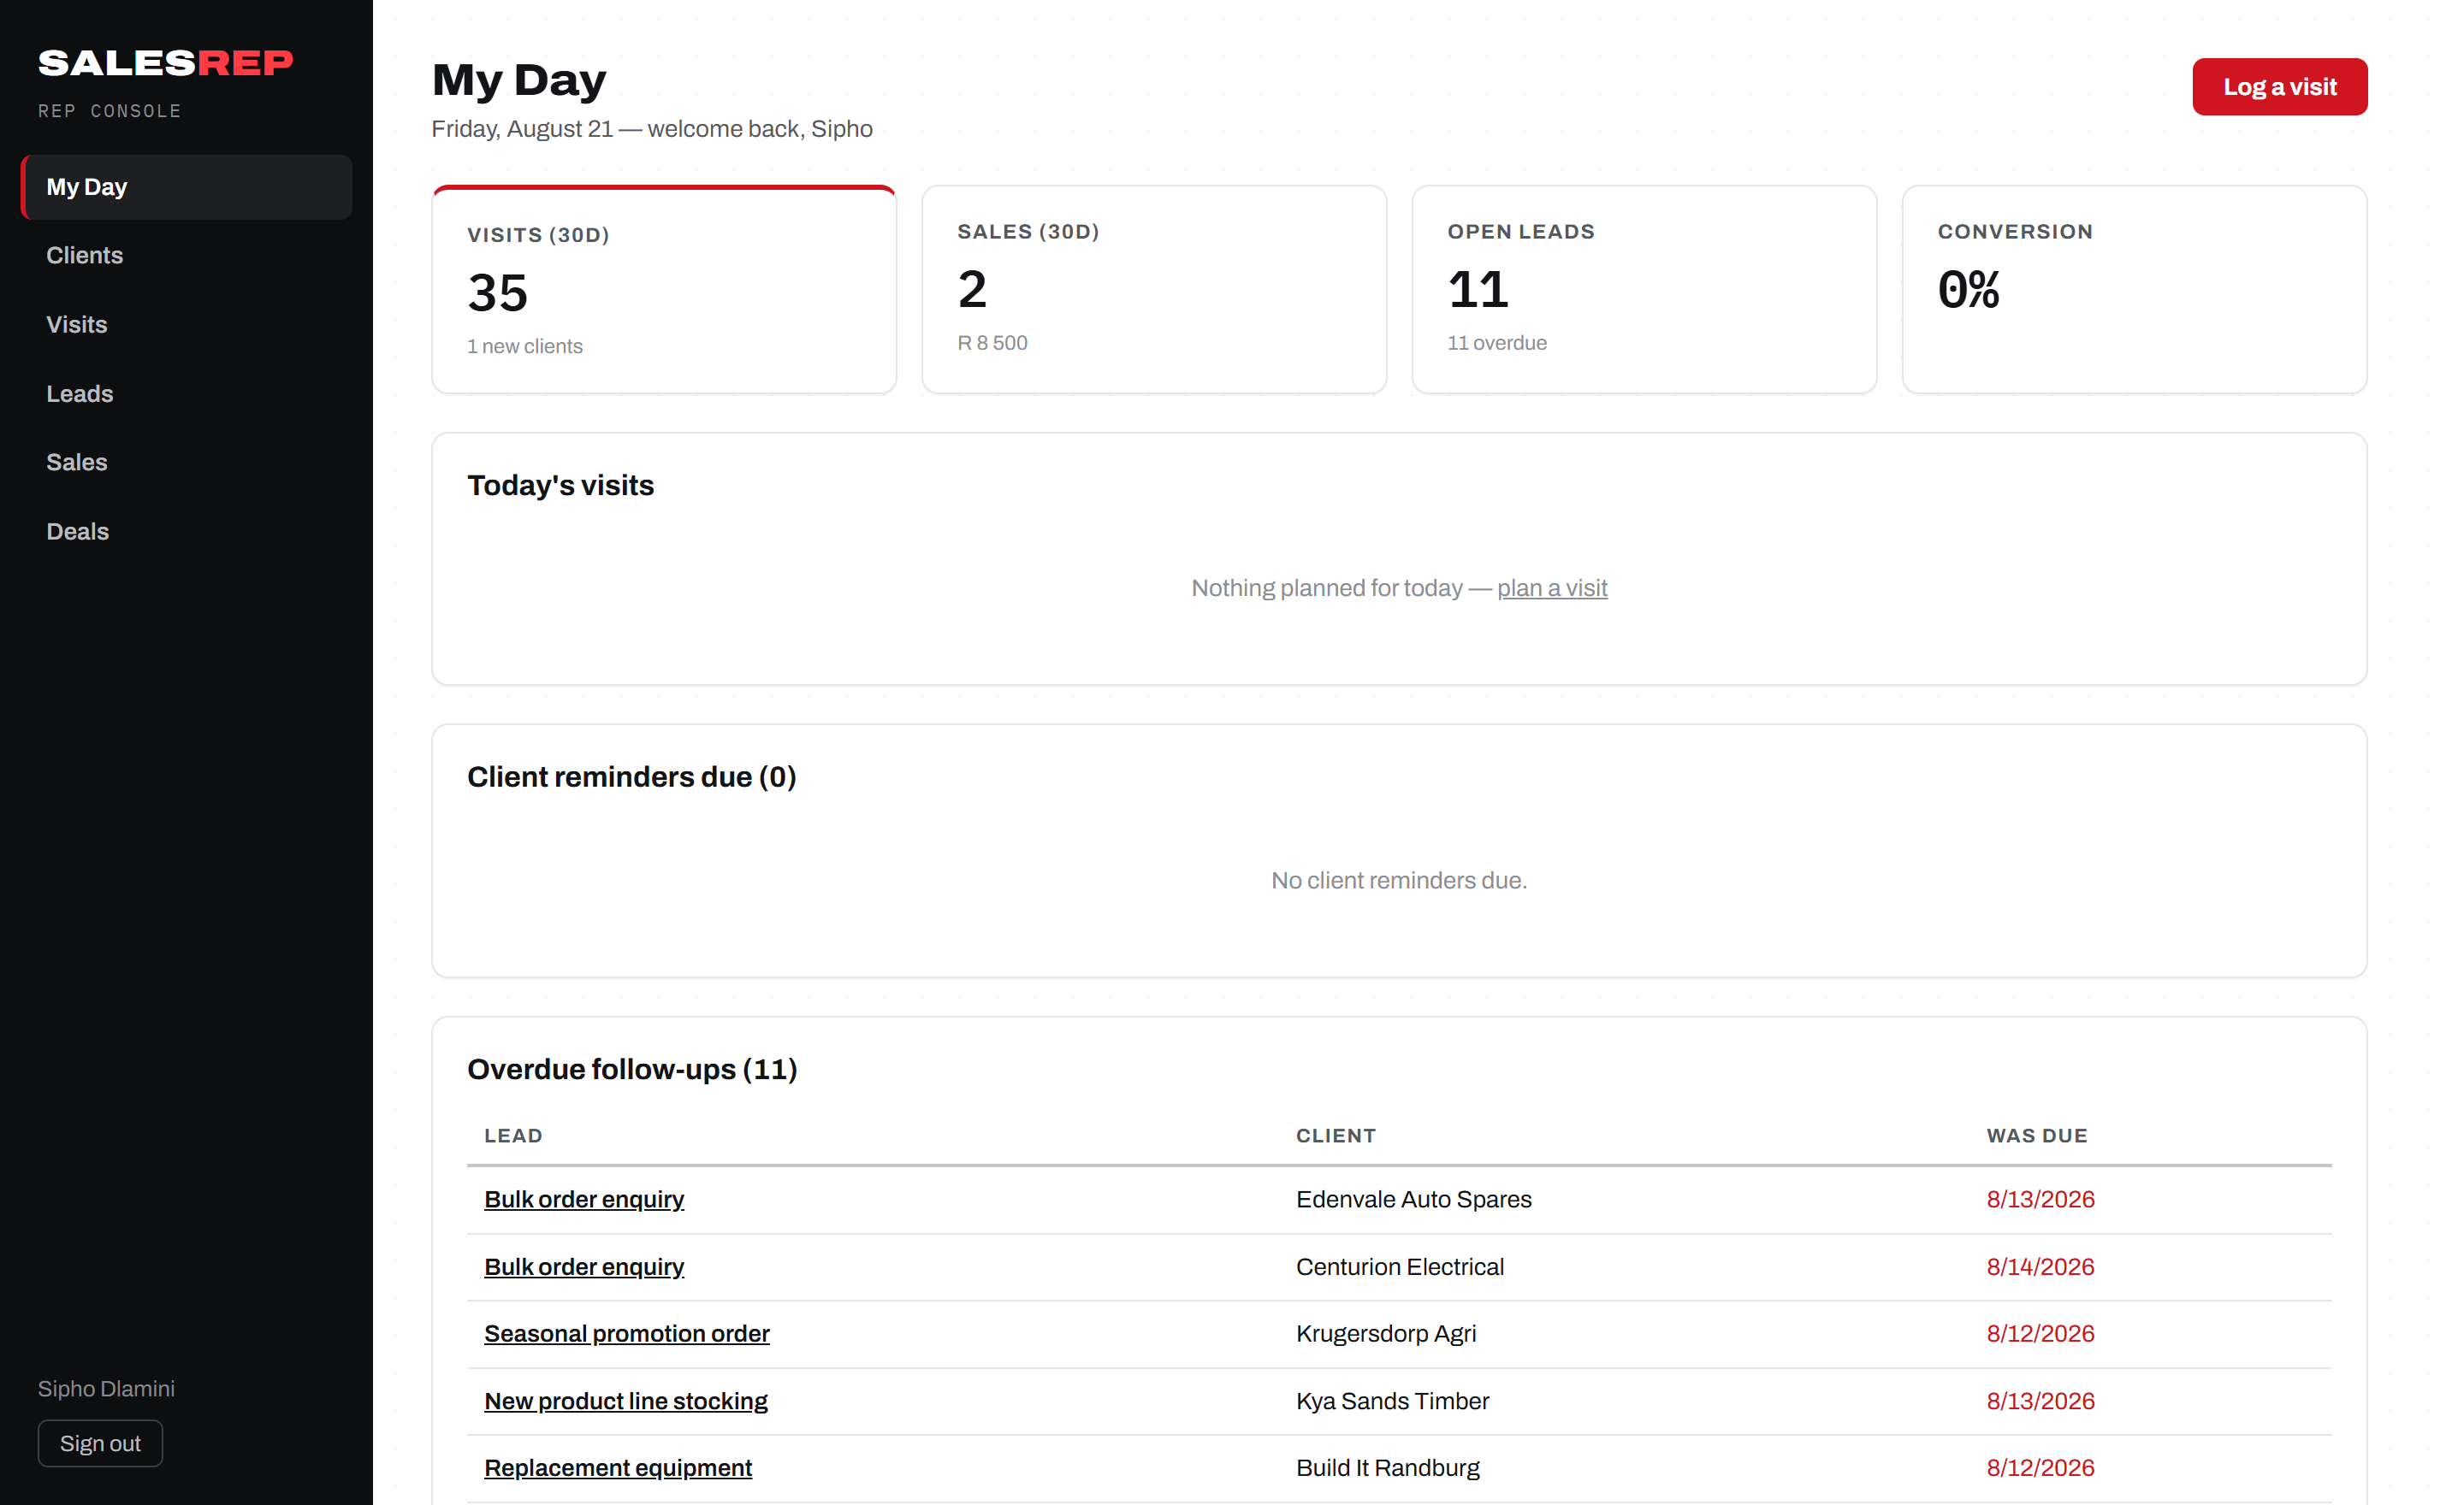Navigate to Leads in the sidebar

point(187,393)
